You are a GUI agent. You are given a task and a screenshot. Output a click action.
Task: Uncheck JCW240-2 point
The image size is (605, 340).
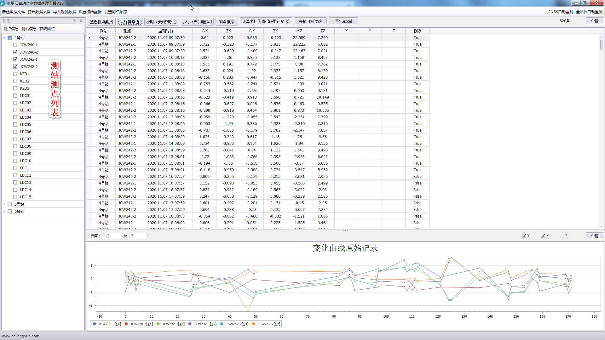tap(15, 52)
